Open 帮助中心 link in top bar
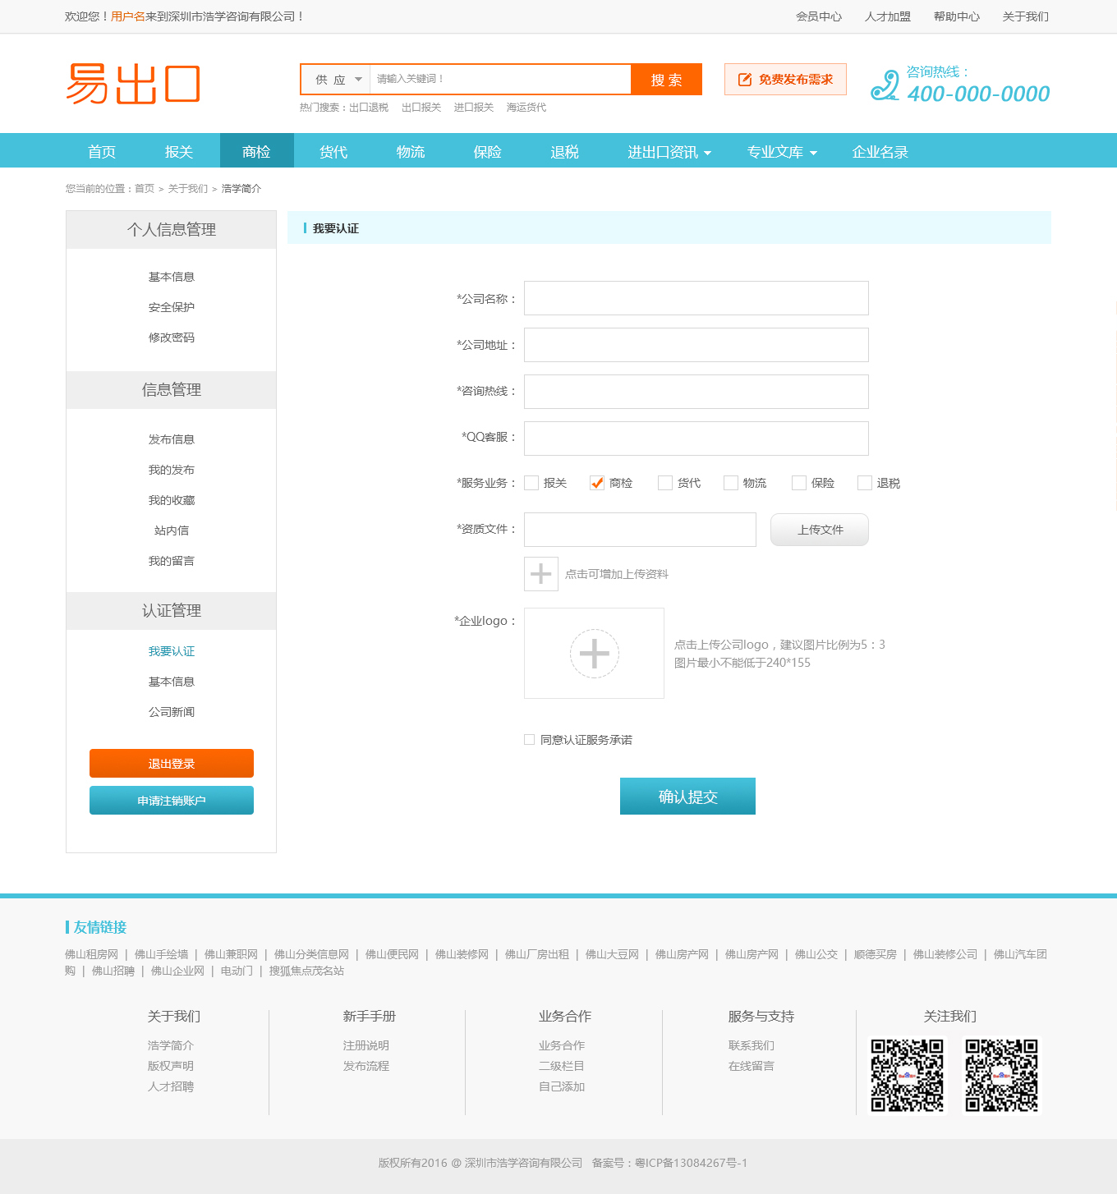 point(957,16)
